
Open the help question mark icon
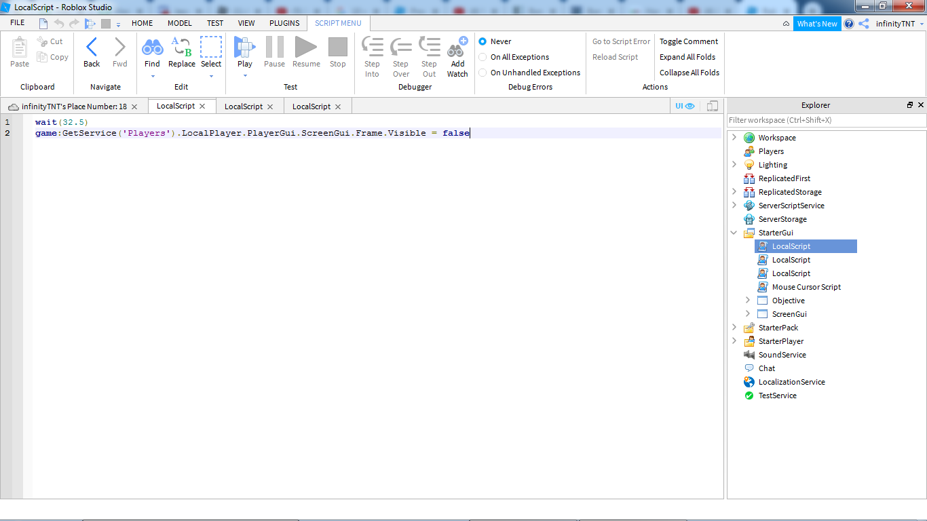848,24
